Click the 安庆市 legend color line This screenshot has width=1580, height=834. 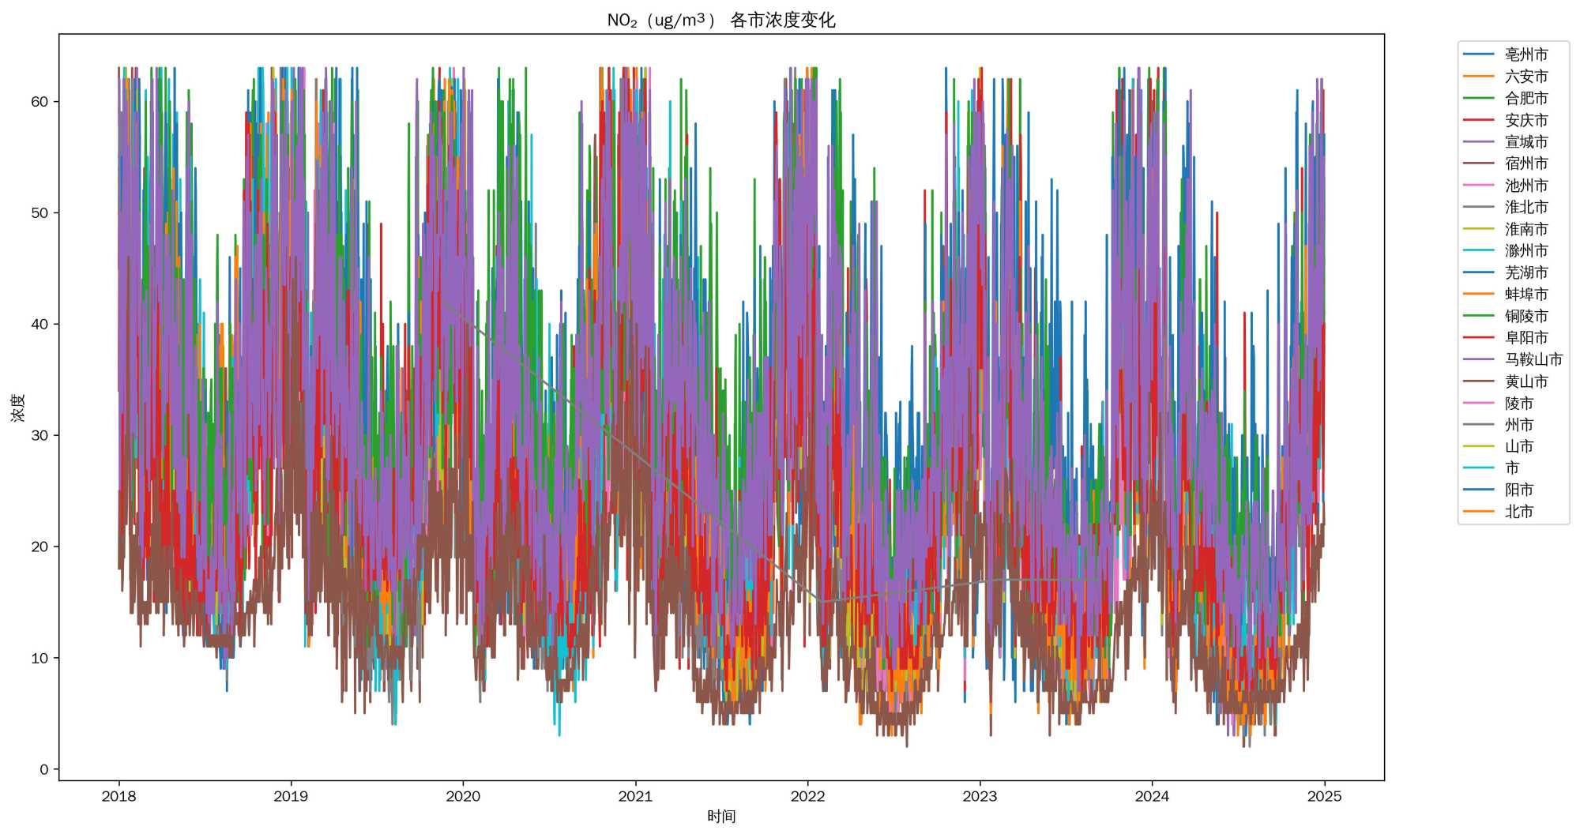(x=1478, y=120)
